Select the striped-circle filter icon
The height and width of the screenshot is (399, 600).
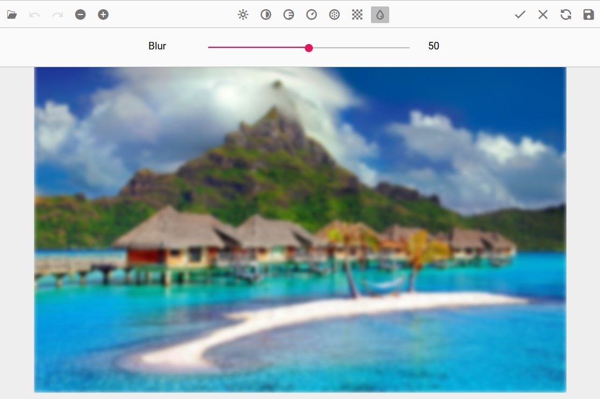[x=289, y=14]
